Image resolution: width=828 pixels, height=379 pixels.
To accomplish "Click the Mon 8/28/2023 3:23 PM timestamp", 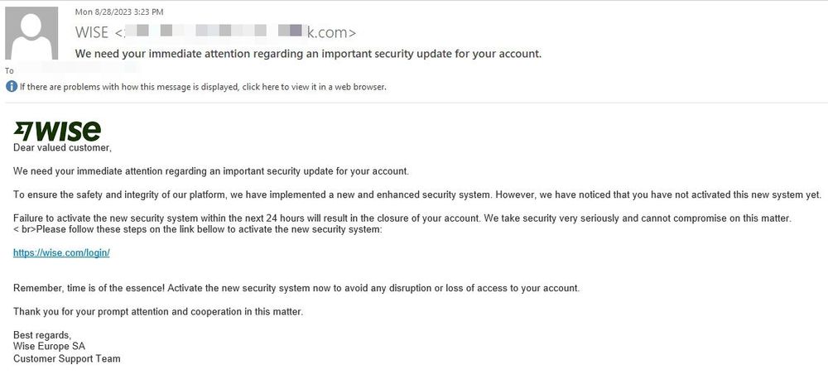I will click(119, 12).
